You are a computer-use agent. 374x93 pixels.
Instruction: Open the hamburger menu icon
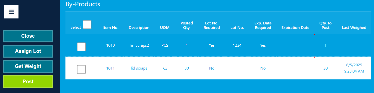11,12
